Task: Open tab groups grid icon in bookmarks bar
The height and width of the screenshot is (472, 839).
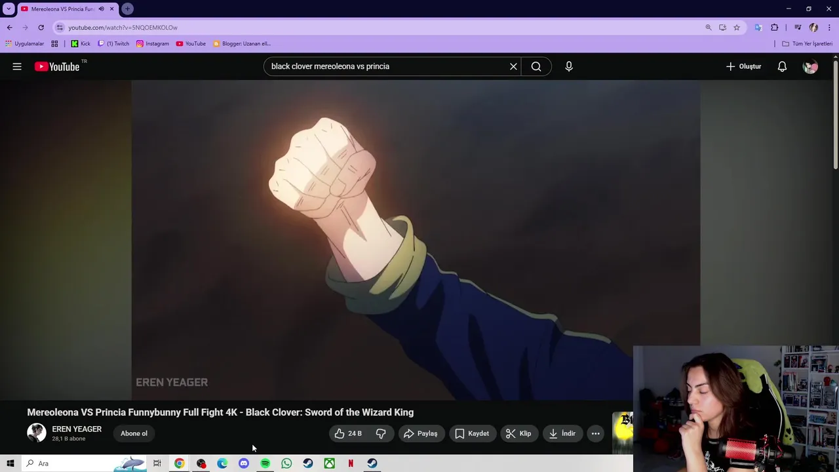Action: [54, 44]
